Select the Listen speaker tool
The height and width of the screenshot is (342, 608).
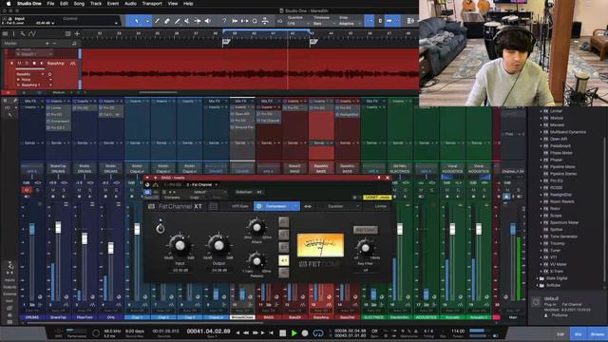[x=208, y=21]
